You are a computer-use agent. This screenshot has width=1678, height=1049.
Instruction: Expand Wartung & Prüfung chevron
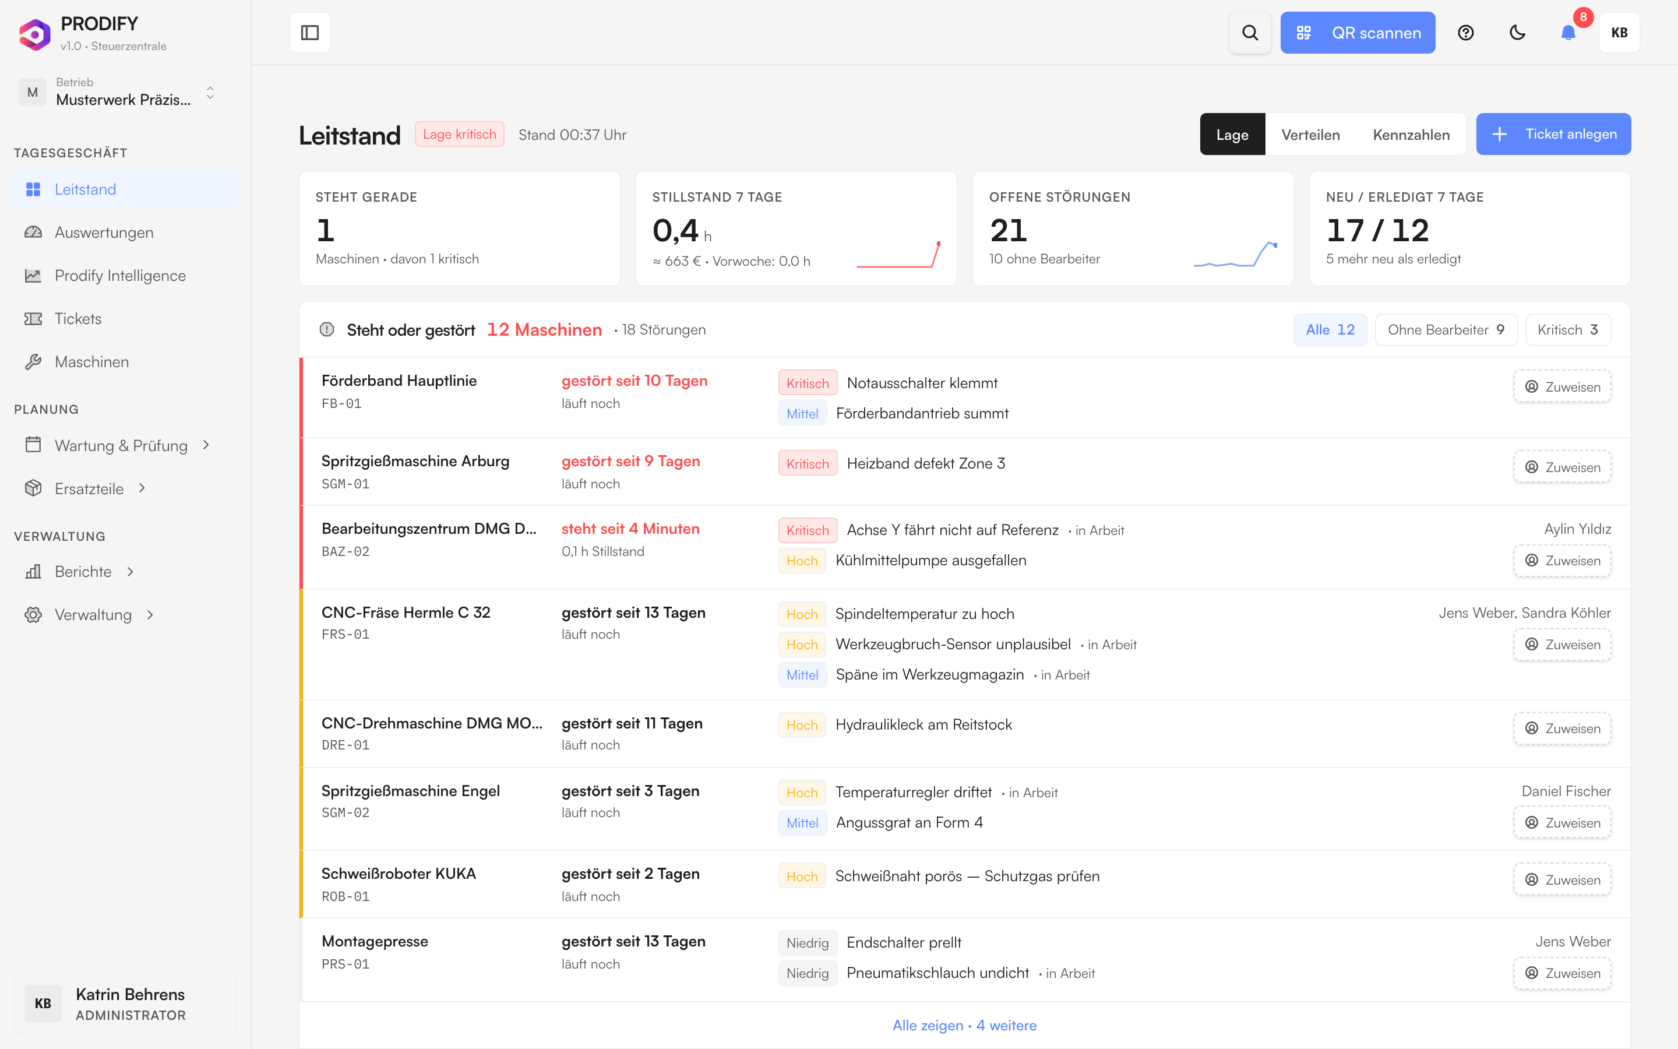[x=206, y=445]
